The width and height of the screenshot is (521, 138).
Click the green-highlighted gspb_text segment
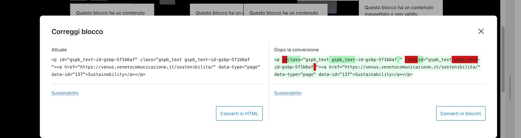[x=342, y=60]
